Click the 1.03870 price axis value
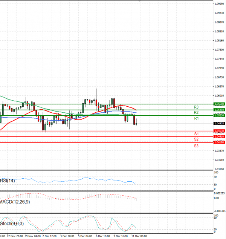The height and width of the screenshot is (239, 226). pyautogui.click(x=219, y=150)
